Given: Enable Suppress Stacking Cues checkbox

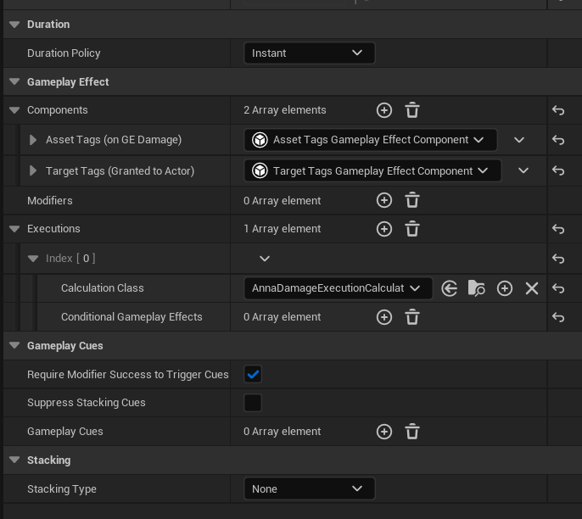Looking at the screenshot, I should 253,403.
